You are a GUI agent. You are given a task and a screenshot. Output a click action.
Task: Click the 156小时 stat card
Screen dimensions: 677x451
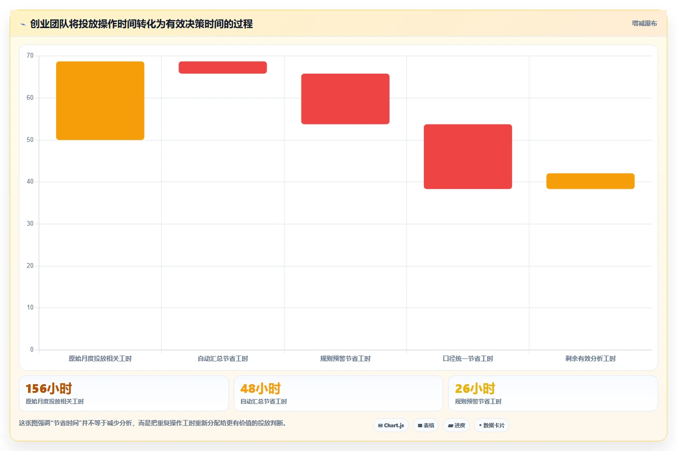124,393
